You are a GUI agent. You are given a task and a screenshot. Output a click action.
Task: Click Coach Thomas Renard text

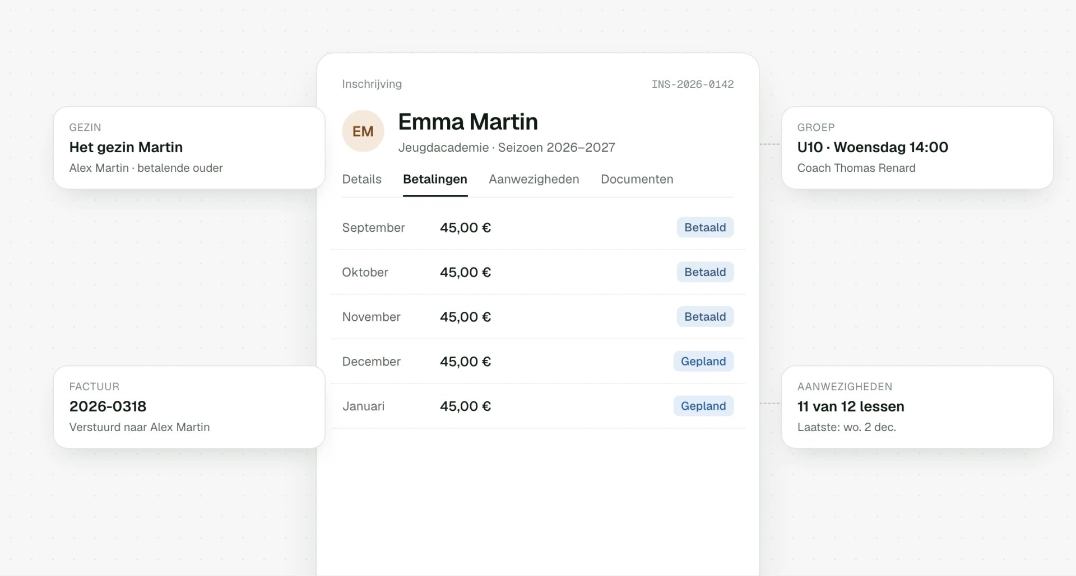click(x=856, y=168)
